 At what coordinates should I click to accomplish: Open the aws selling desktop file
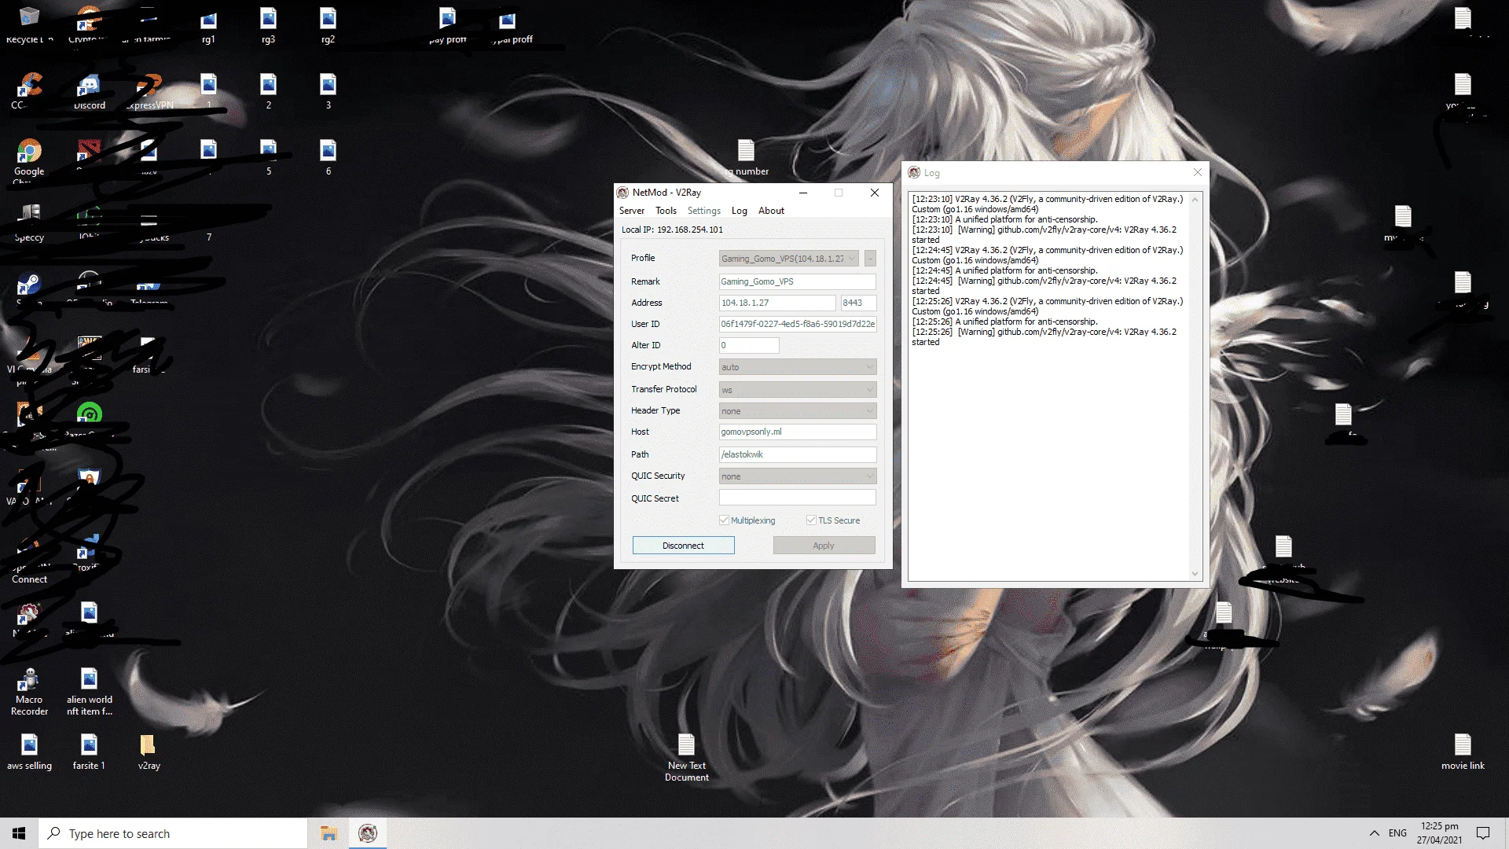point(29,752)
